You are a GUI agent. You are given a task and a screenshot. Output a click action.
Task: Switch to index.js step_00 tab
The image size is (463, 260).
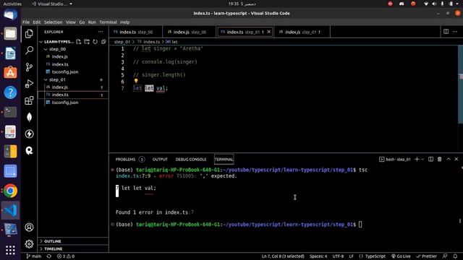[x=189, y=32]
